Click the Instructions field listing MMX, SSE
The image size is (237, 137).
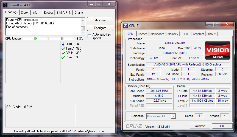(188, 79)
